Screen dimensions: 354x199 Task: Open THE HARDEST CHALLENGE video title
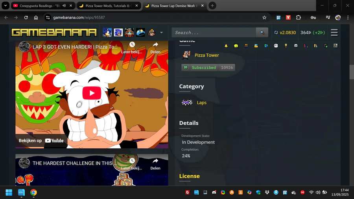click(x=75, y=163)
